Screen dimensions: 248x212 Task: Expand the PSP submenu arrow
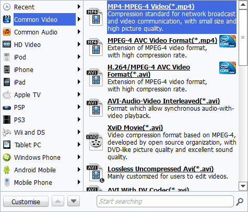click(x=79, y=107)
